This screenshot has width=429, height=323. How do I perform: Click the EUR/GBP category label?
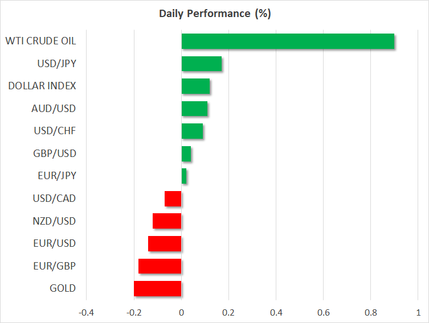click(x=55, y=266)
